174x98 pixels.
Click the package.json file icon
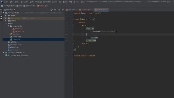(9, 45)
